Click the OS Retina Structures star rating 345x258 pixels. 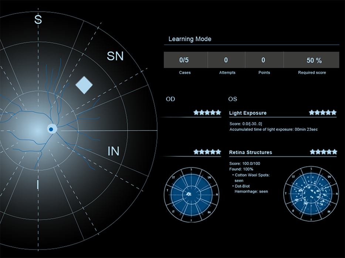[323, 151]
